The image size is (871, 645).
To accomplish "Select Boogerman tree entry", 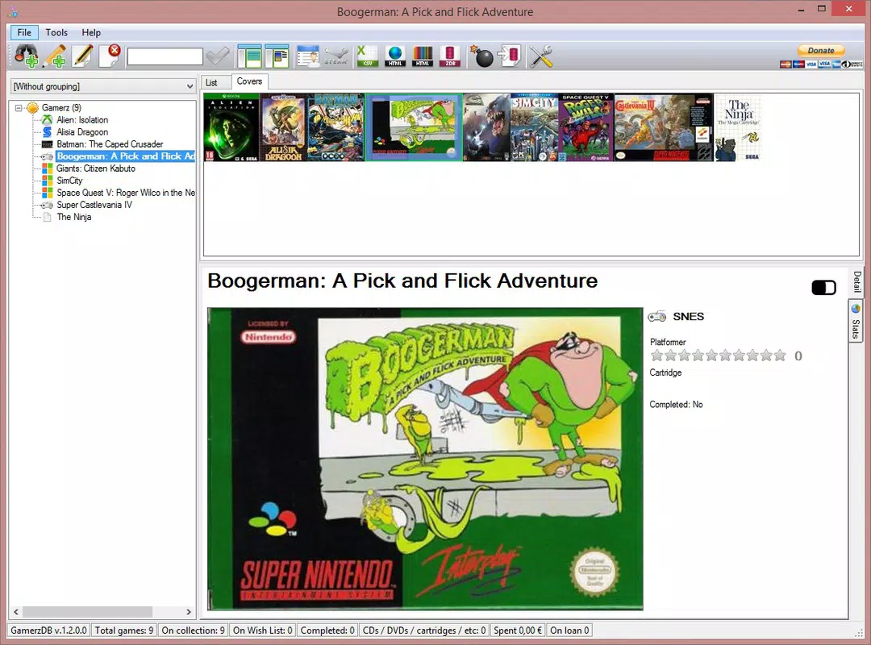I will tap(126, 156).
